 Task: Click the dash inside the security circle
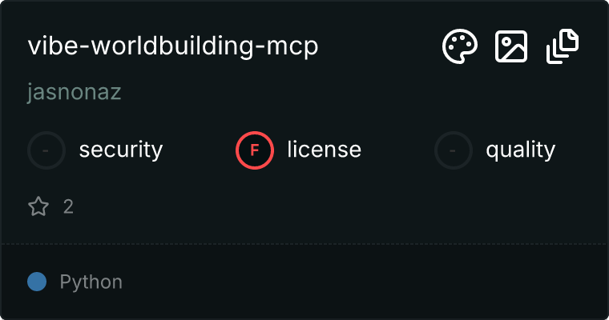click(46, 150)
